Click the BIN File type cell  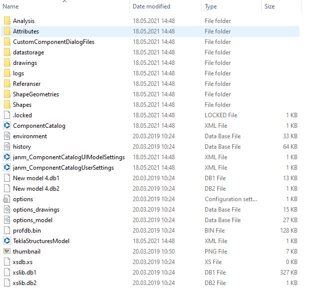(215, 231)
